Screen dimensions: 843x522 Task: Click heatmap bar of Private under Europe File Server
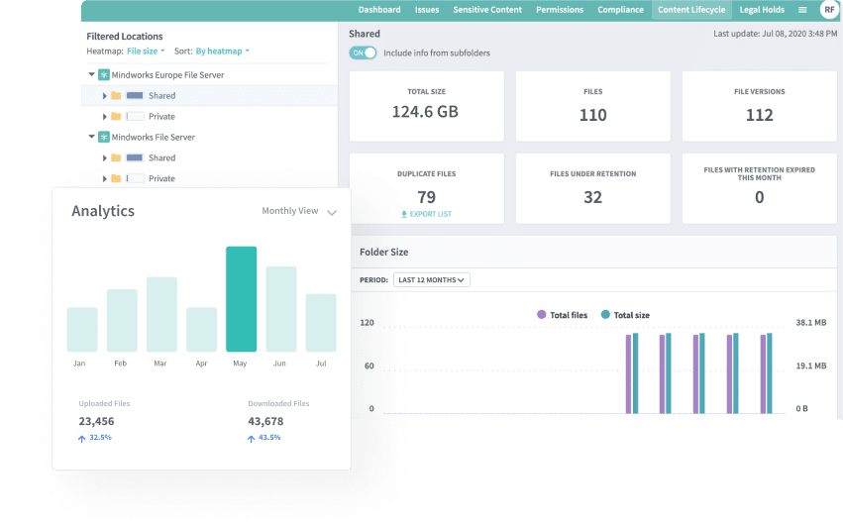(135, 116)
